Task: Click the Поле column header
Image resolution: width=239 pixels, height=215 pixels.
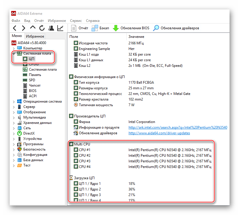Action: click(74, 36)
